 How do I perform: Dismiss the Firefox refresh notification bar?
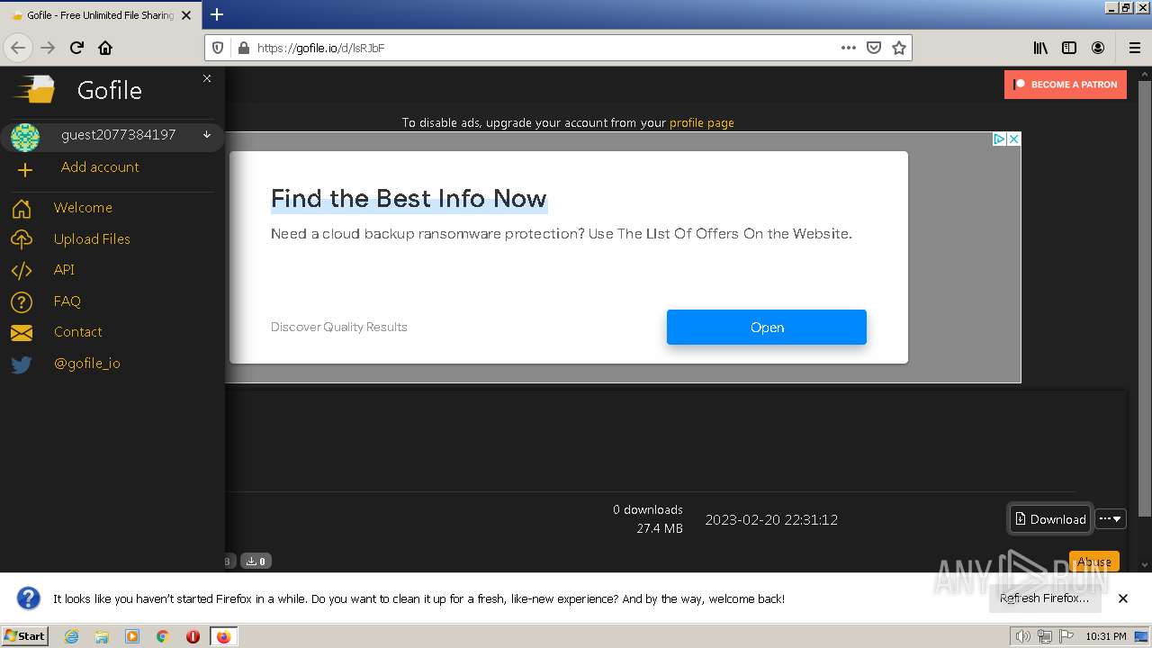point(1123,598)
